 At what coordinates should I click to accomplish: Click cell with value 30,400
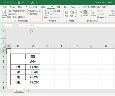point(33,72)
